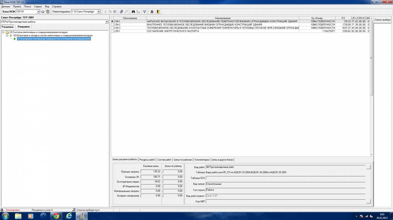
Task: Open the Данные menu
Action: pos(6,7)
